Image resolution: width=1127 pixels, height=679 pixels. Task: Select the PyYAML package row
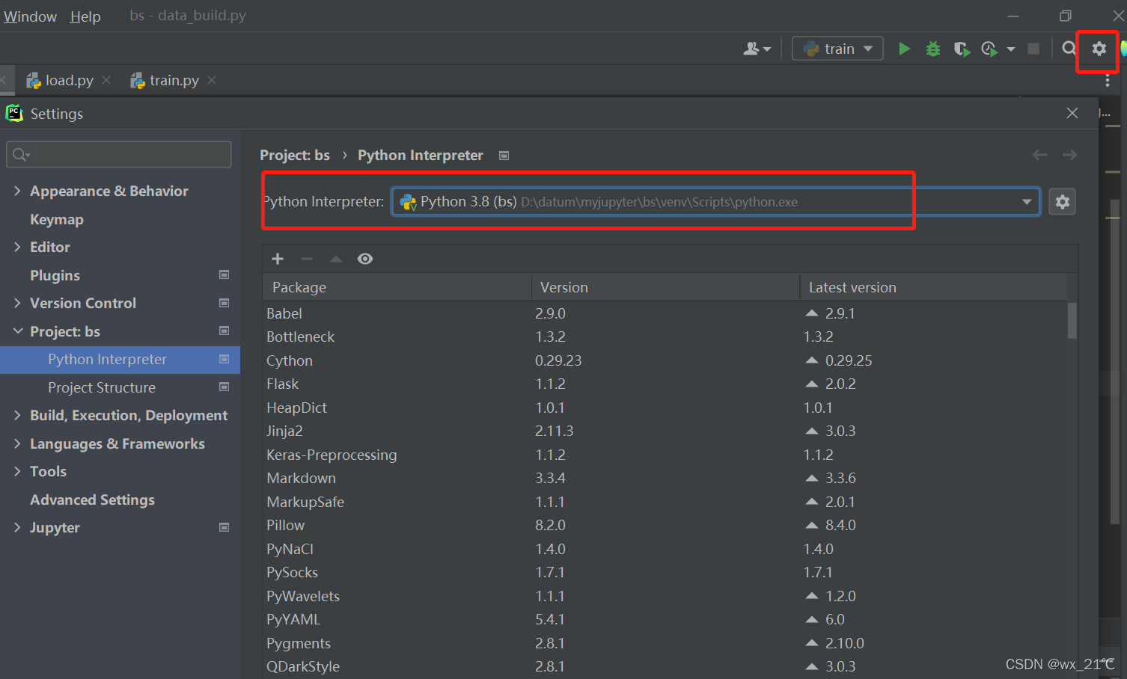665,619
